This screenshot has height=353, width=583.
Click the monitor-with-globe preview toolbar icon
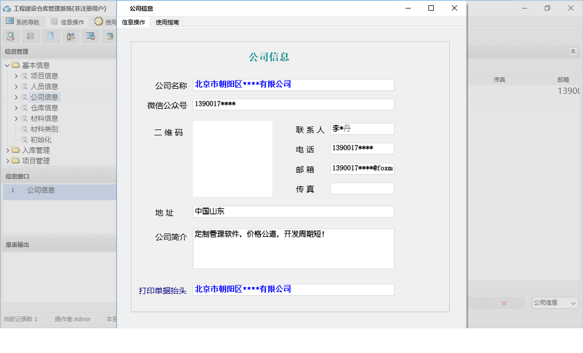click(x=90, y=36)
